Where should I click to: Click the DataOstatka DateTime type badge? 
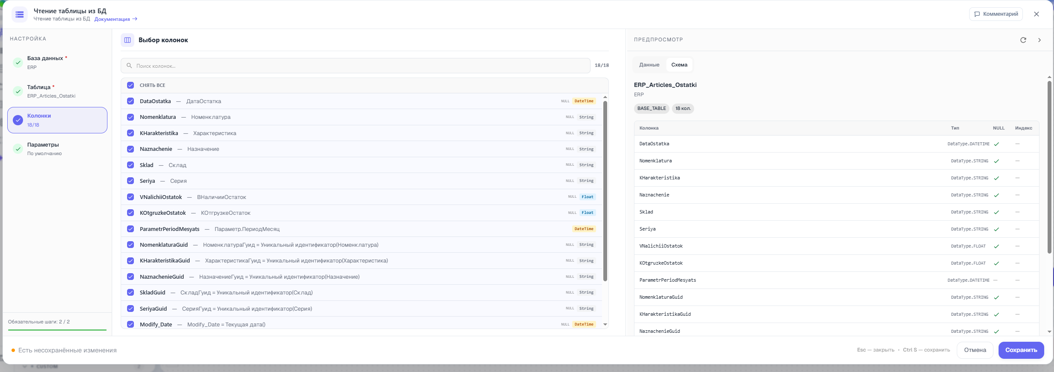[584, 101]
